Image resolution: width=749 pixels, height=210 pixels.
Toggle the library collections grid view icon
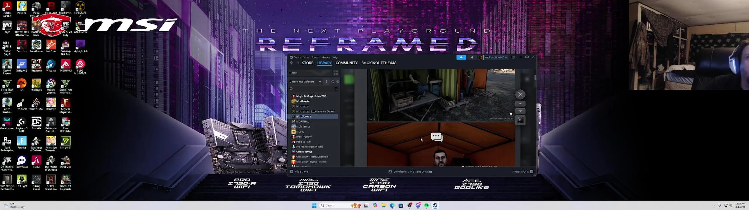(336, 73)
